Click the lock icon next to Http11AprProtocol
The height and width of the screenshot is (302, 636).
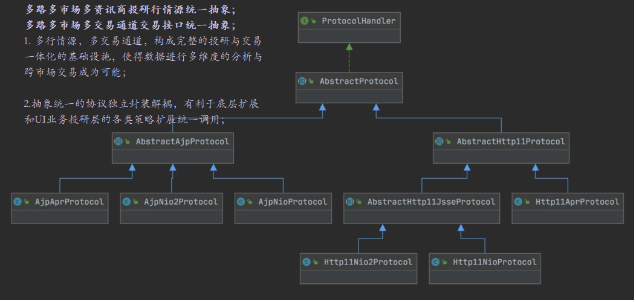[527, 202]
